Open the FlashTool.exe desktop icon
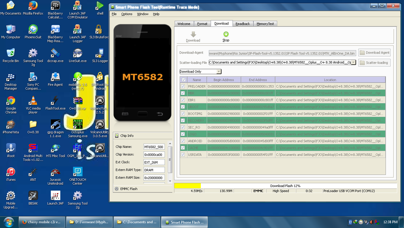 55,103
